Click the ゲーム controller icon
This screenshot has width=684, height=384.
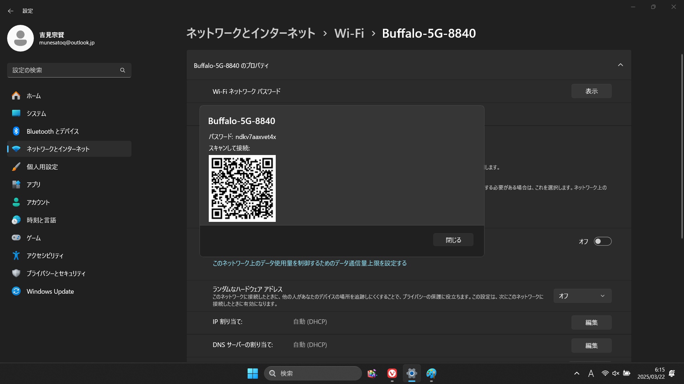coord(16,238)
